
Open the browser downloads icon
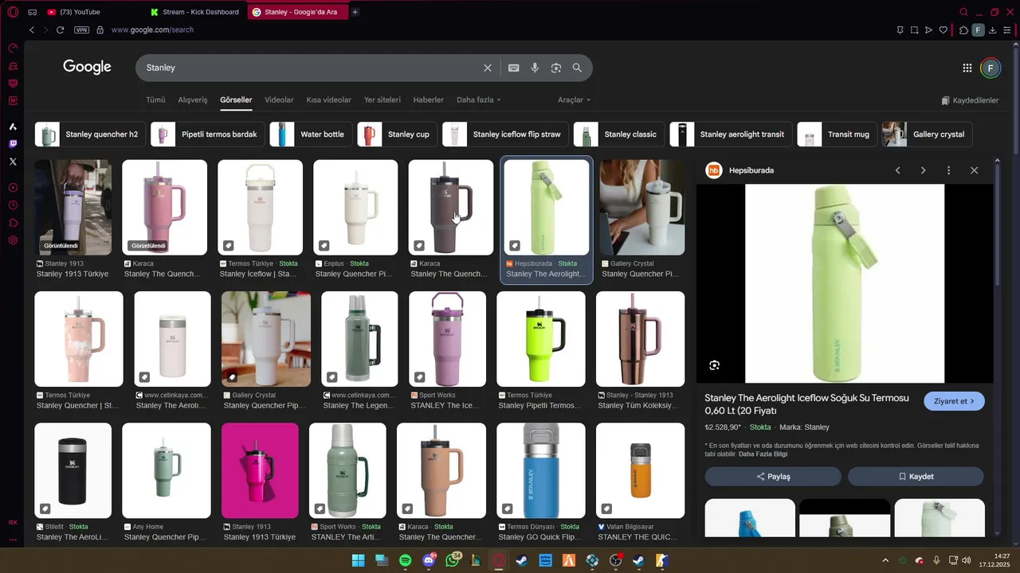pyautogui.click(x=993, y=30)
